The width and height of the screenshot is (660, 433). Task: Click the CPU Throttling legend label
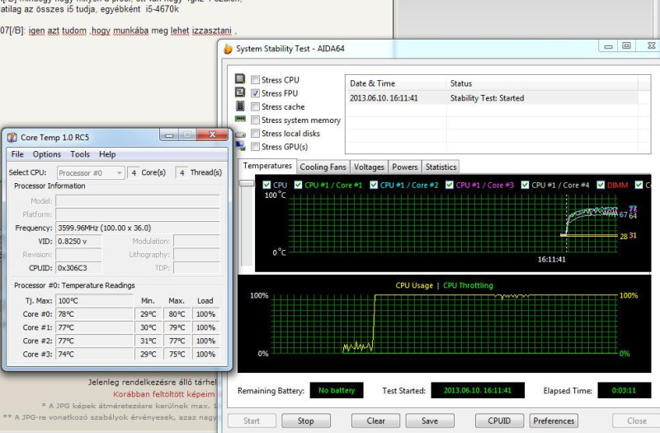(x=468, y=285)
